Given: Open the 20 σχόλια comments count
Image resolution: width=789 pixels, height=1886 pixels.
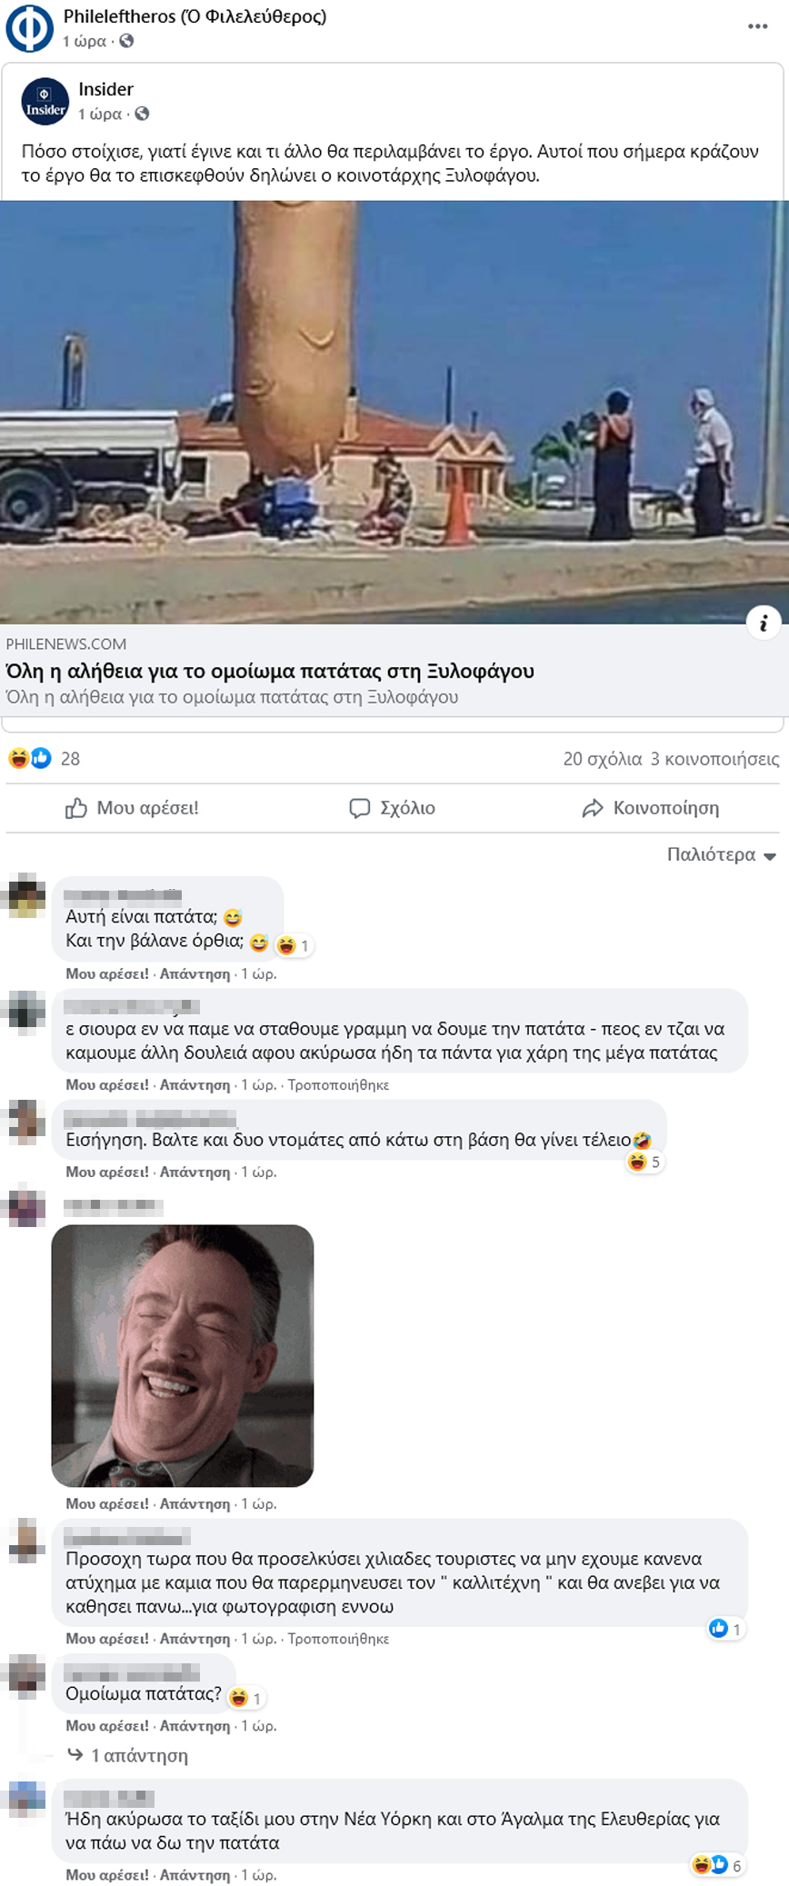Looking at the screenshot, I should [x=602, y=758].
